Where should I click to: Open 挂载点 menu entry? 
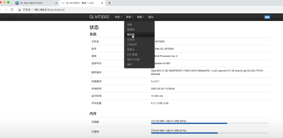139,49
